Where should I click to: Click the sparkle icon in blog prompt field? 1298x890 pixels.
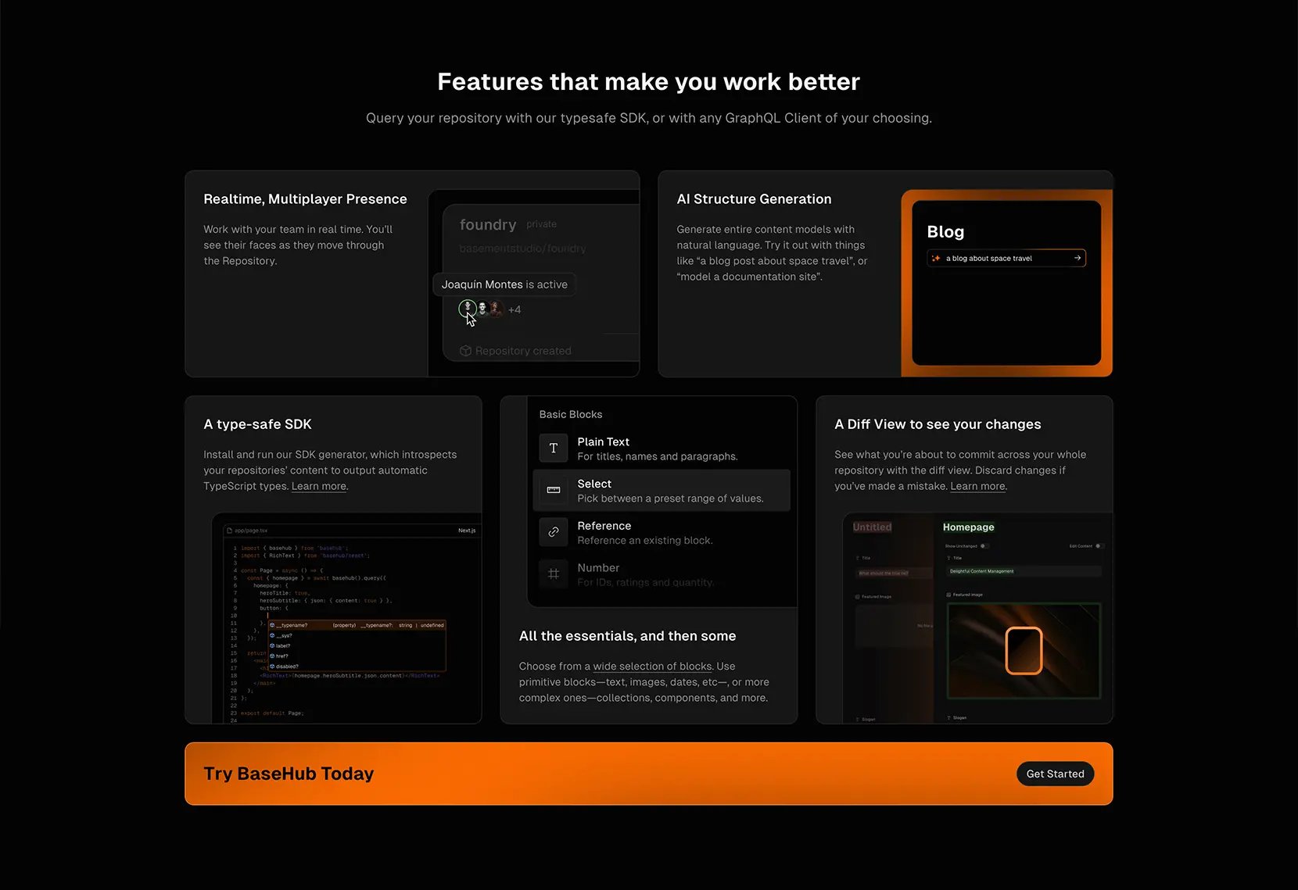coord(936,258)
